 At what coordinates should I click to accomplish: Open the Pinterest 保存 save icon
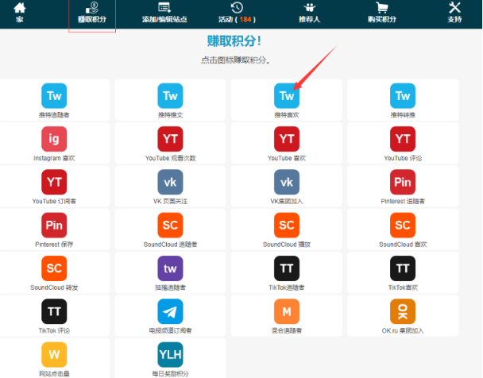tap(54, 226)
